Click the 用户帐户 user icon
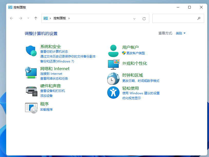The image size is (209, 157). tap(113, 50)
